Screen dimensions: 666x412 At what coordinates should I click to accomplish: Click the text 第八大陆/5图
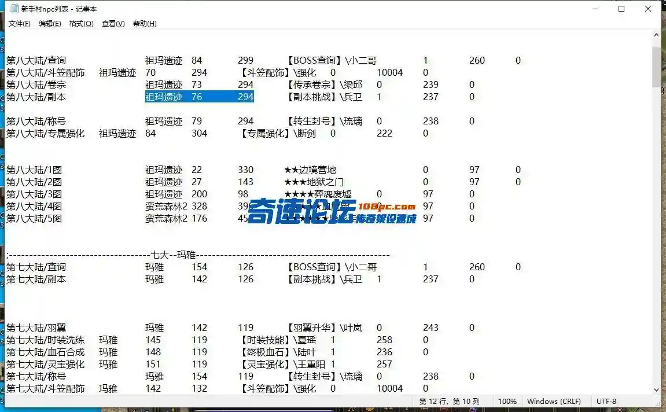pyautogui.click(x=34, y=218)
